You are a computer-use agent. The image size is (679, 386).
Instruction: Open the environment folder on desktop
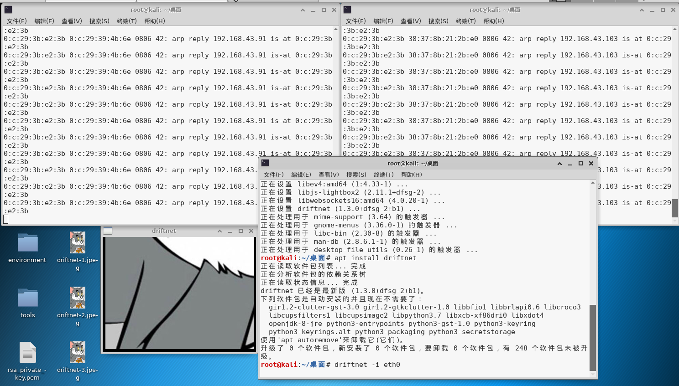27,243
